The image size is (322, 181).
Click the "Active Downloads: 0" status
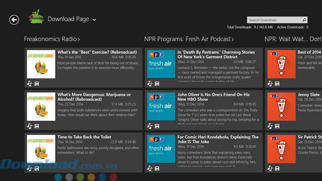[x=293, y=27]
